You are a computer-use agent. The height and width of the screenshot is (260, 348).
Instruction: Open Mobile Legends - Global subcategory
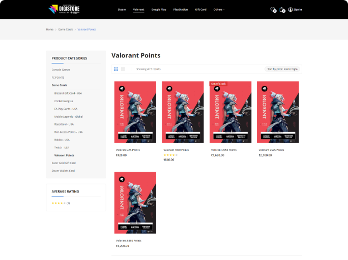point(69,116)
